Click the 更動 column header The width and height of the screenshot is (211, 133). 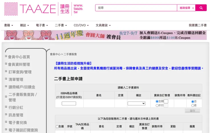(173, 126)
